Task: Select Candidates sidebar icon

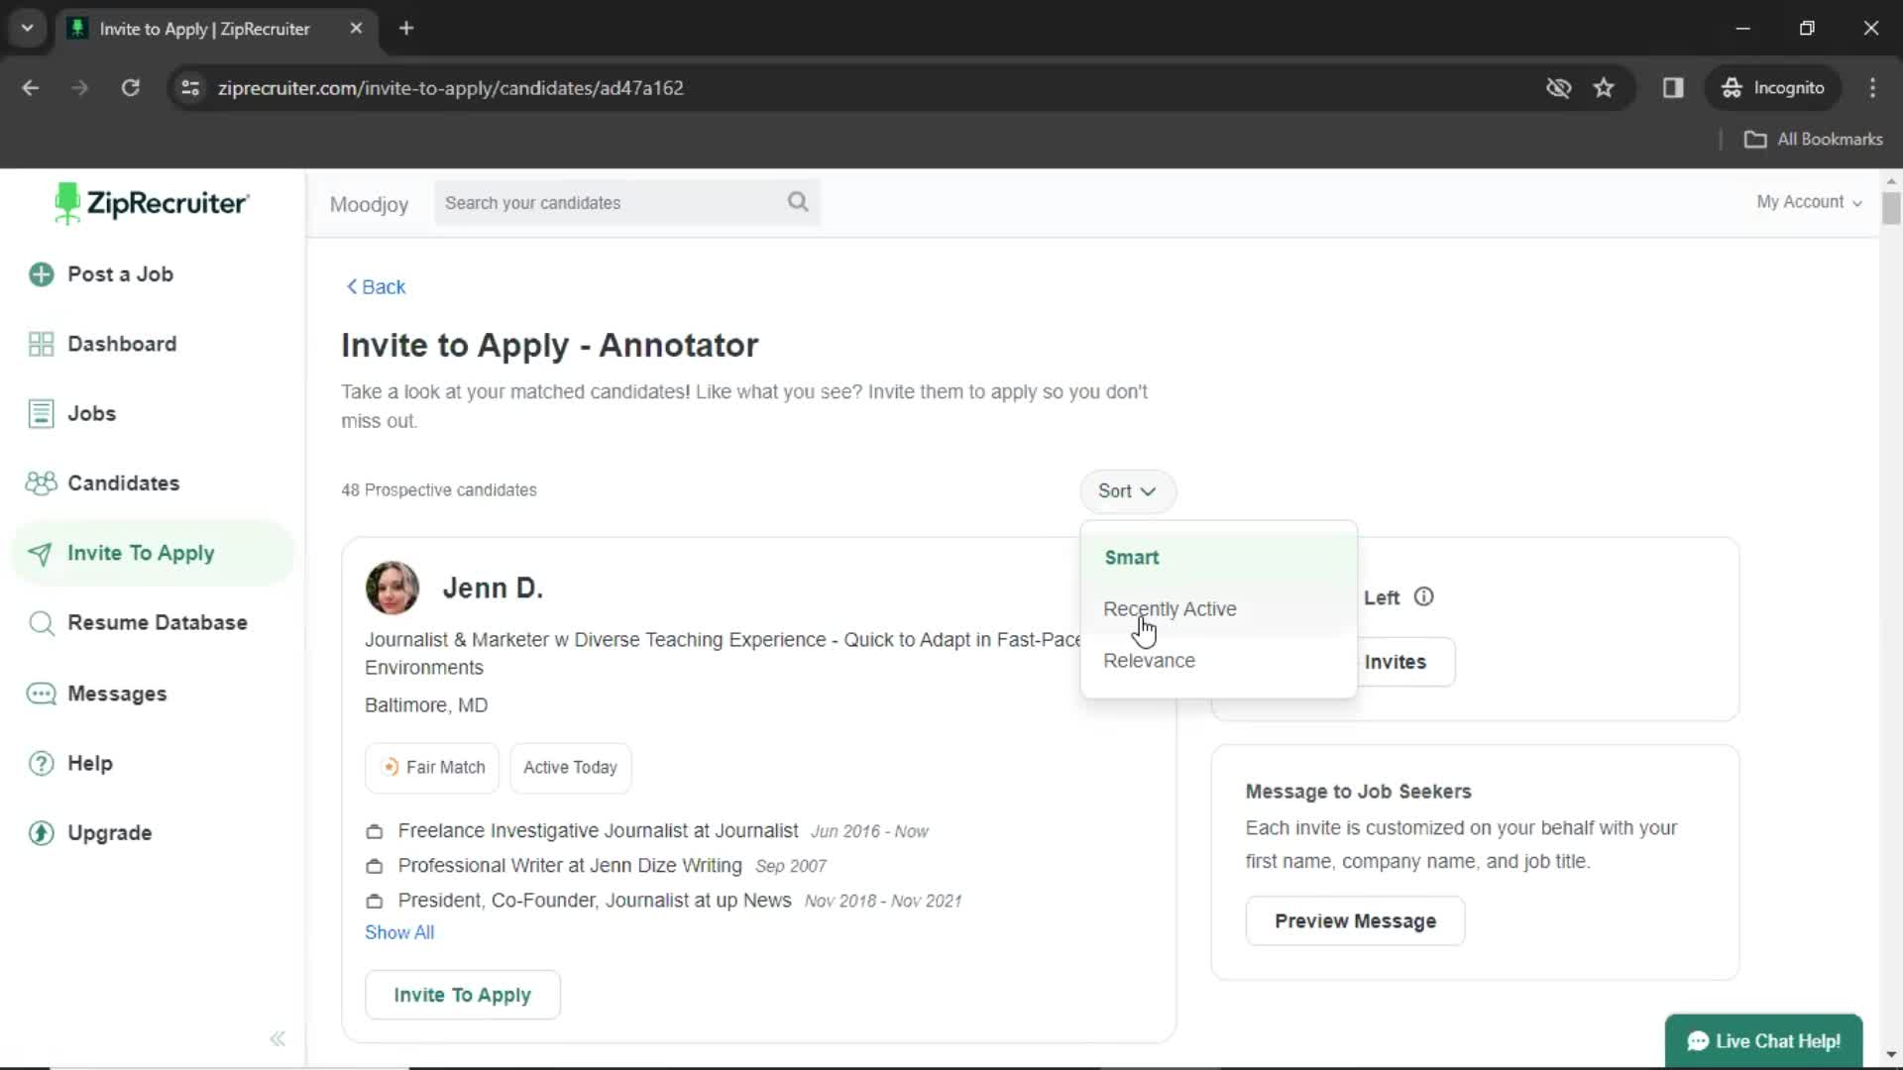Action: click(x=40, y=483)
